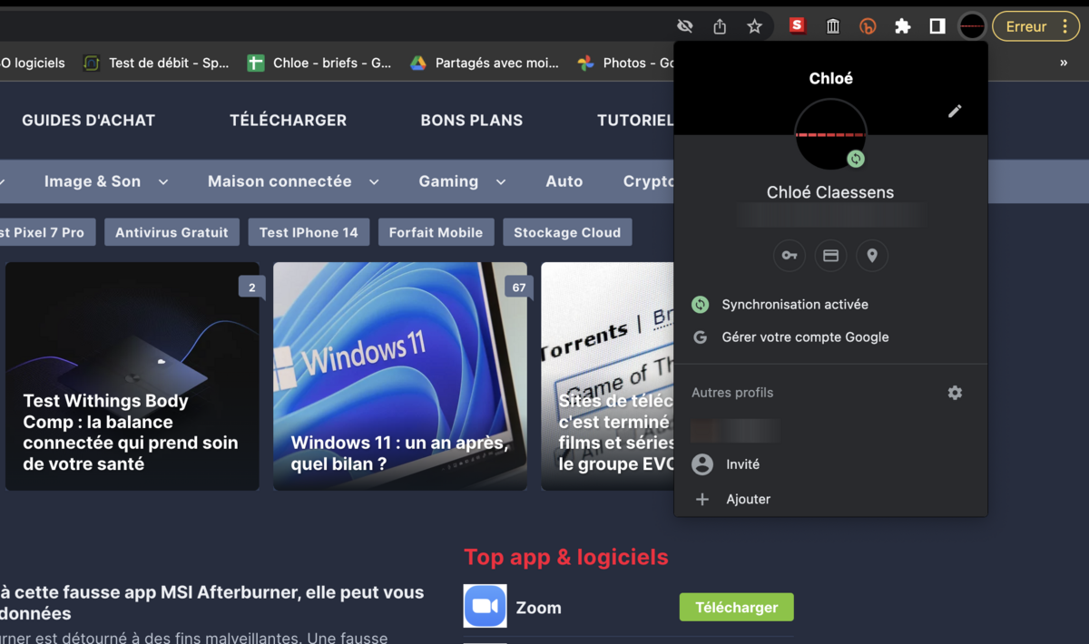Click the Erreur sync error button

1036,26
